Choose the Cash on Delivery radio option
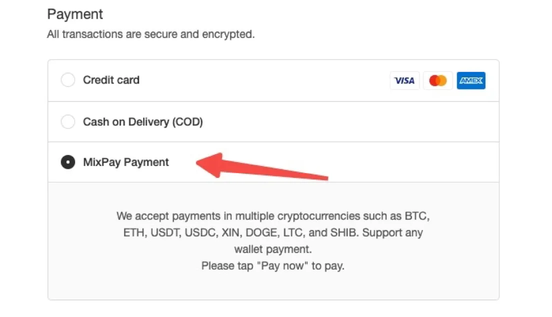Screen dimensions: 552x317 [68, 122]
